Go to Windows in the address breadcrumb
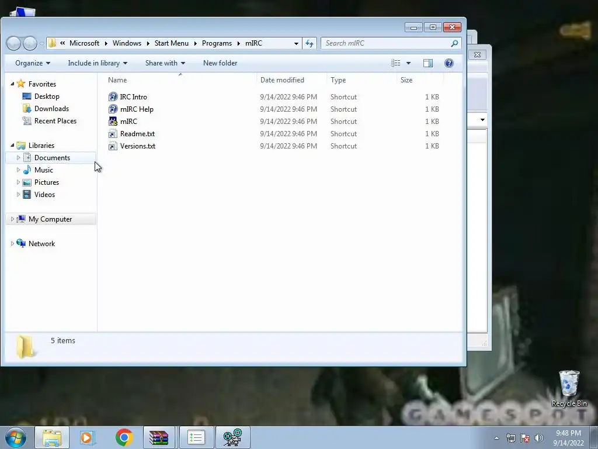The height and width of the screenshot is (449, 598). (x=127, y=43)
